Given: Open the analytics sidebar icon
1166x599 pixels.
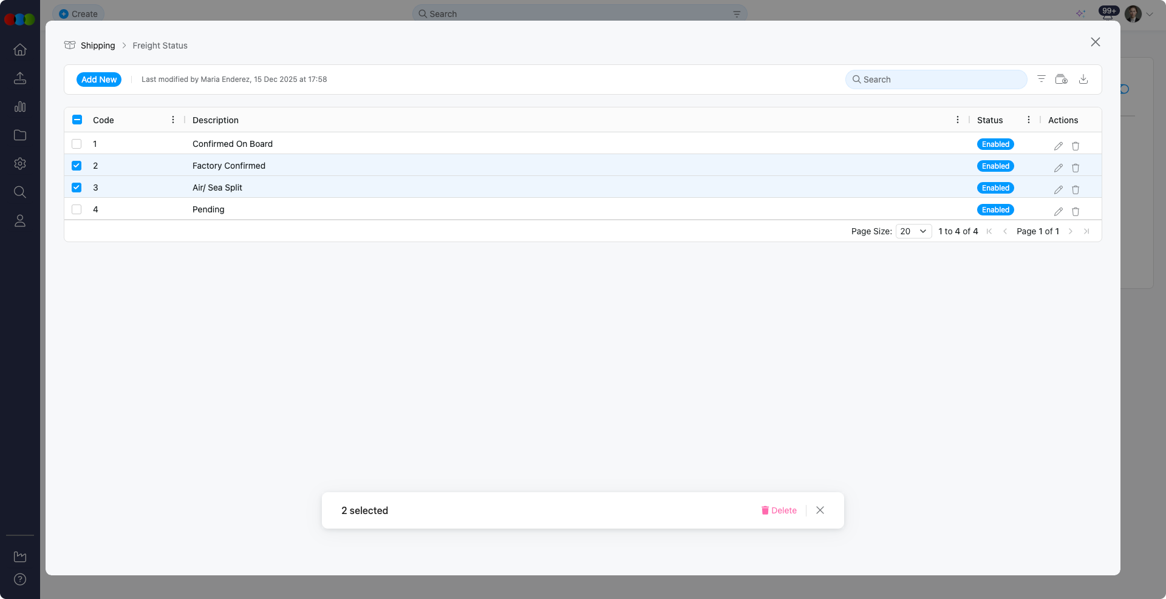Looking at the screenshot, I should pyautogui.click(x=20, y=107).
